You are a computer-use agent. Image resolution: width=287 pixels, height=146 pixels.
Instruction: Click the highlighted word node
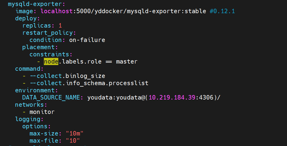(x=51, y=61)
